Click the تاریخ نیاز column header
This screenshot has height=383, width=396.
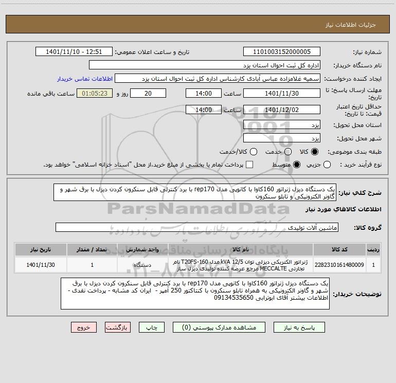point(41,249)
